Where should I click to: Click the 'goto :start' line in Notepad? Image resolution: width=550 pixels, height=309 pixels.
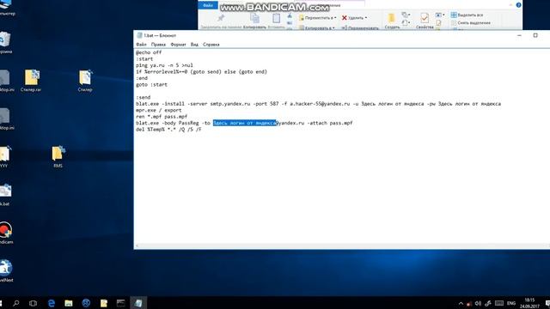click(151, 84)
